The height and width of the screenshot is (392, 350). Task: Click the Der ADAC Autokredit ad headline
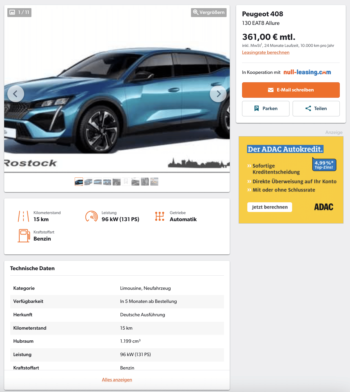click(x=285, y=149)
